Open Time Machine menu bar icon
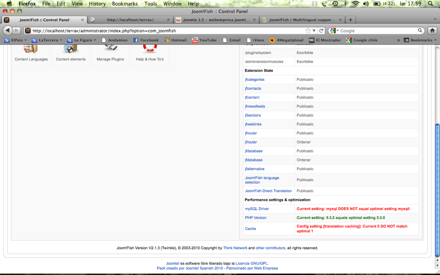440x275 pixels. coord(335,4)
